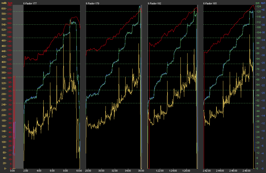Image resolution: width=266 pixels, height=173 pixels.
Task: Click the 1:22:00 time axis label
Action: pyautogui.click(x=160, y=171)
